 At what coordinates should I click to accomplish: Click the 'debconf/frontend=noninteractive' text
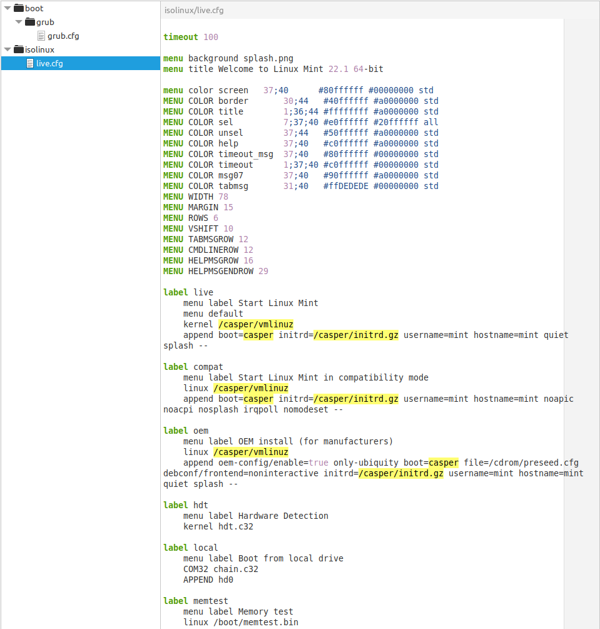coord(241,473)
